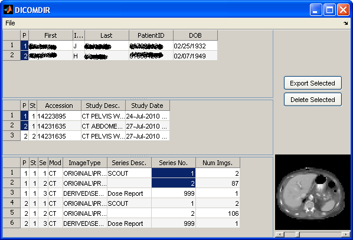Click the Series Desc. column header
Screen dimensions: 353x240
[x=129, y=163]
